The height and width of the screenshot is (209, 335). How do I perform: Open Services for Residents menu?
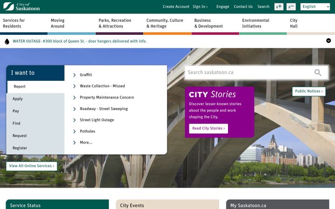tap(14, 23)
